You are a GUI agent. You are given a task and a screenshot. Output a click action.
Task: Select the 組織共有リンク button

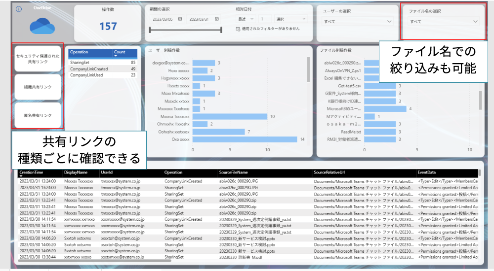38,87
